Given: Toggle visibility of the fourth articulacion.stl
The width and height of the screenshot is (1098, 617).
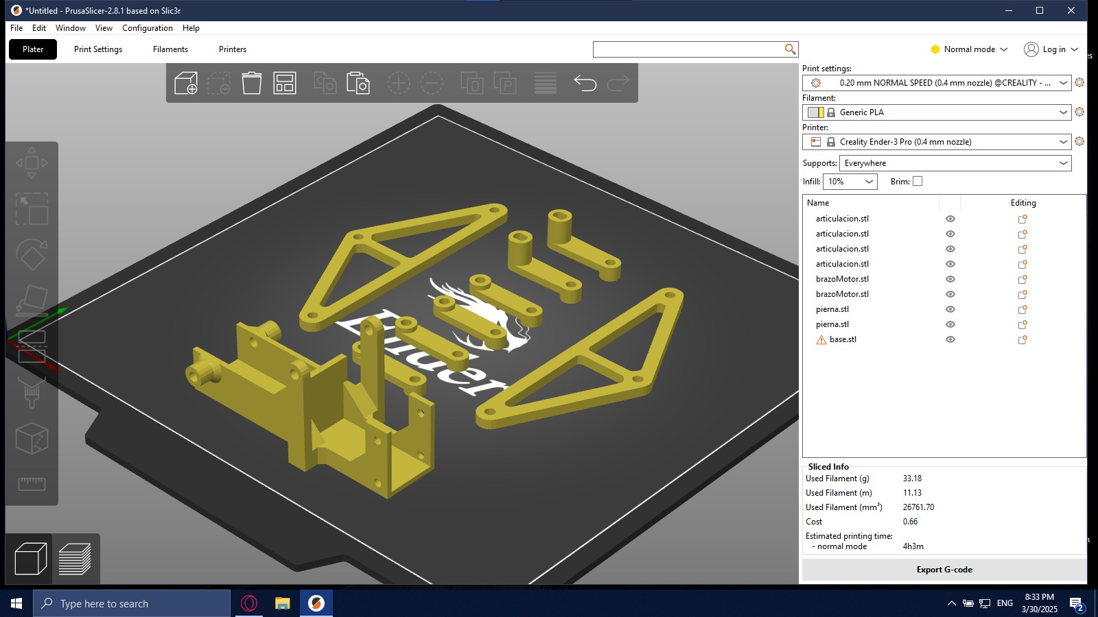Looking at the screenshot, I should [950, 264].
